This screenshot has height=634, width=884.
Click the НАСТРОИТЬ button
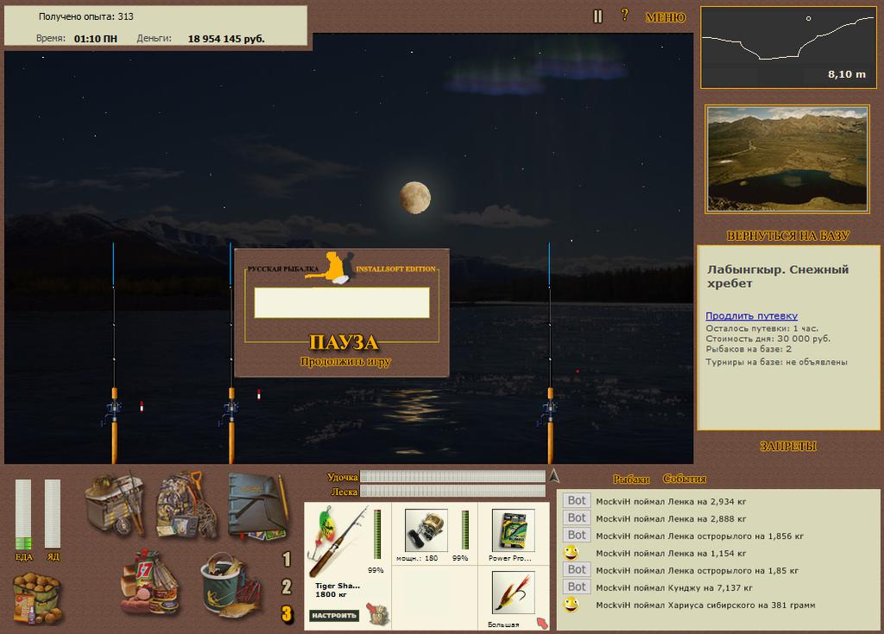pos(334,615)
